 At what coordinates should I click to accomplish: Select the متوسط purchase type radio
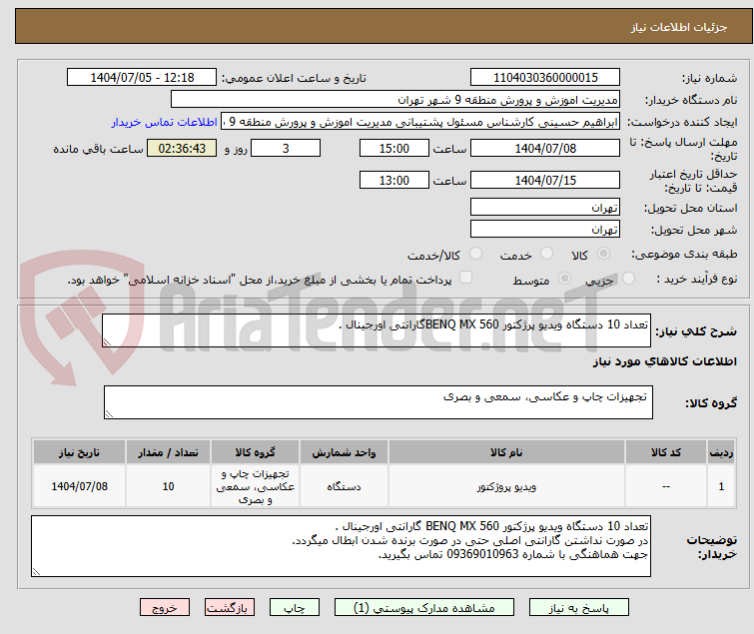pyautogui.click(x=564, y=279)
